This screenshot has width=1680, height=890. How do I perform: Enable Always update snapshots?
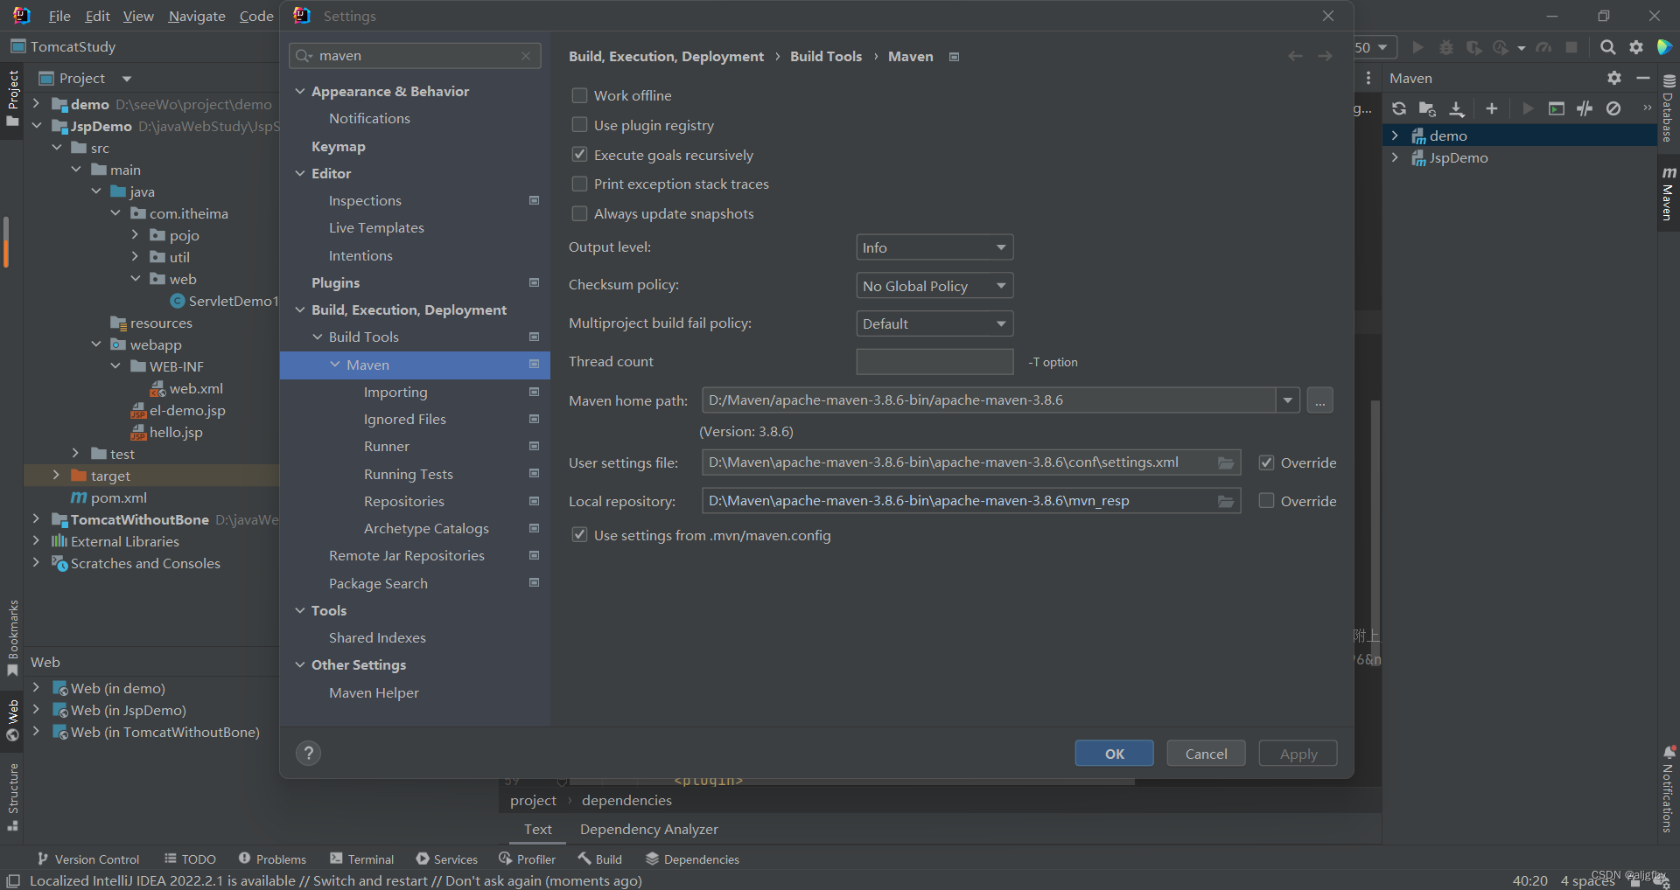coord(579,213)
